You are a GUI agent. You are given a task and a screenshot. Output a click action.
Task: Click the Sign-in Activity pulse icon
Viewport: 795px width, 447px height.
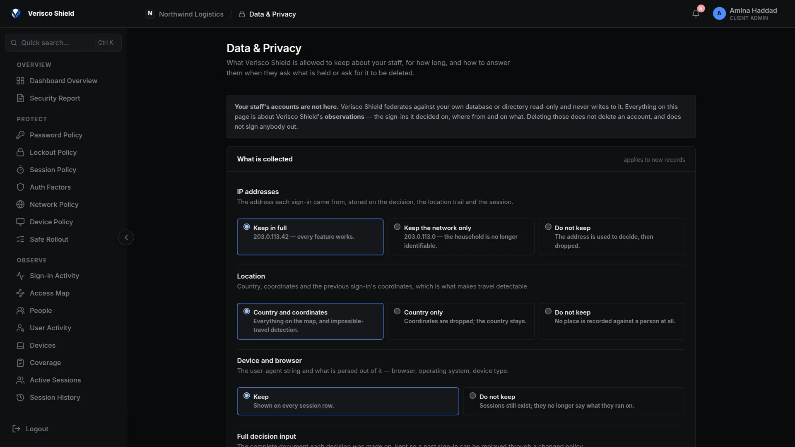point(20,276)
